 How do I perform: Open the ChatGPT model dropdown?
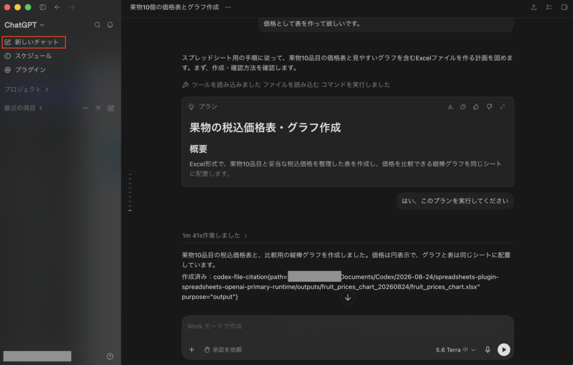24,25
